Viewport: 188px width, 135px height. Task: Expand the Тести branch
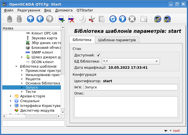click(22, 91)
